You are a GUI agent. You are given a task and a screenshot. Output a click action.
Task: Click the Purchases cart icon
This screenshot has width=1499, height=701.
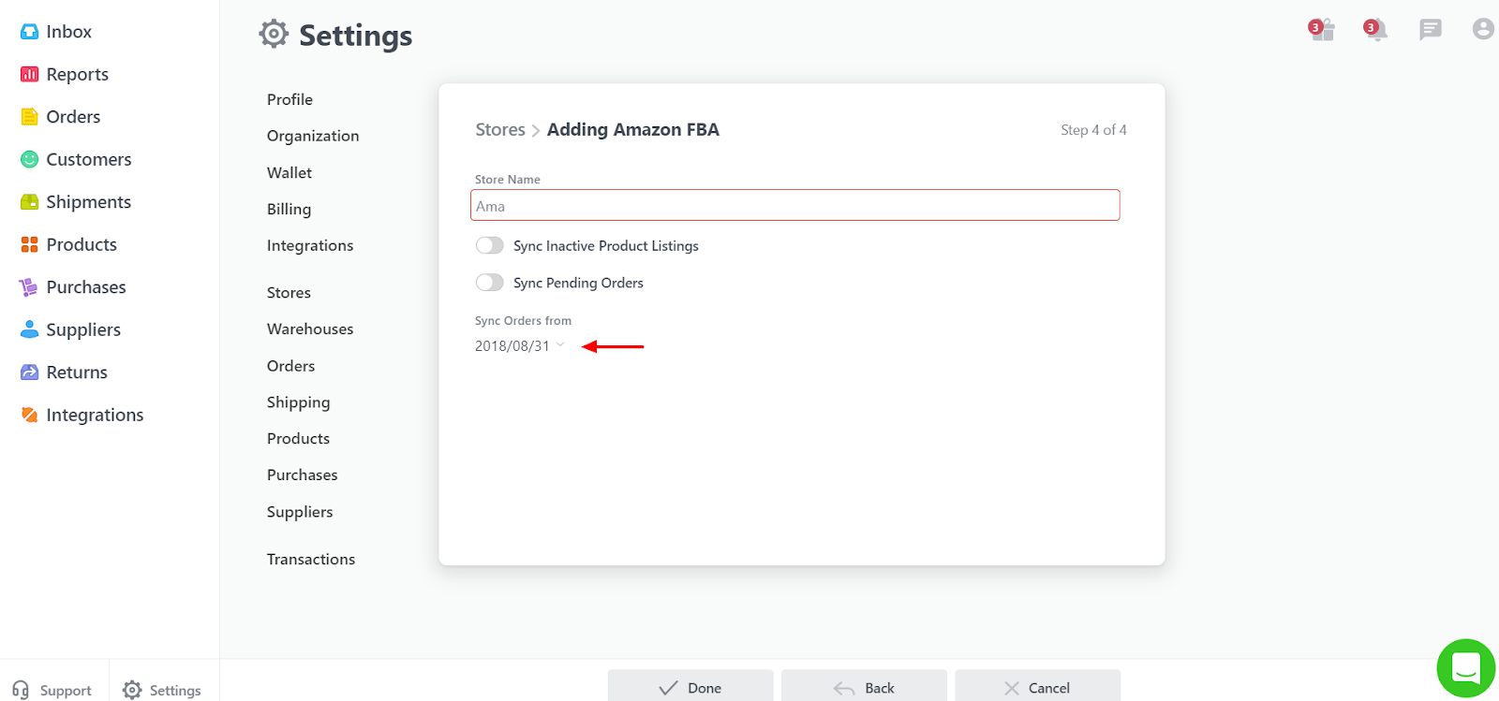click(x=29, y=287)
